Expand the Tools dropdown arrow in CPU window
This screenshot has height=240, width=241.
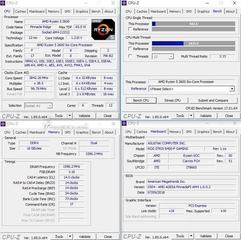(x=70, y=116)
